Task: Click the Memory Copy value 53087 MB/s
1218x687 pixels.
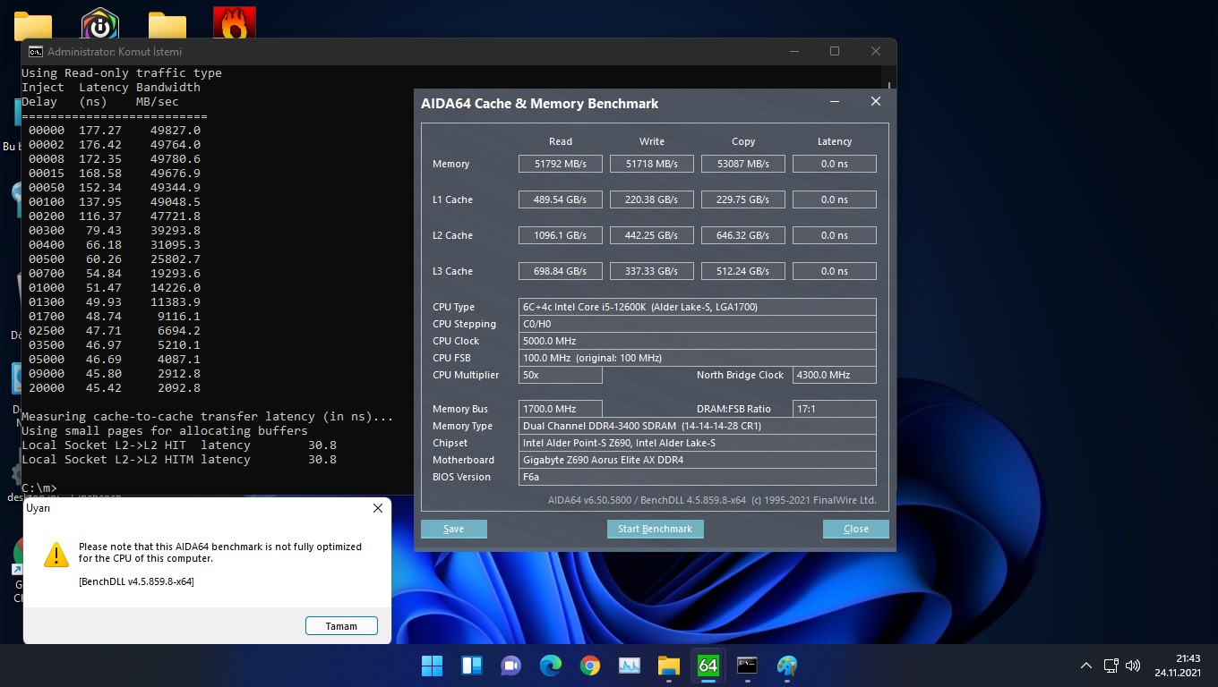Action: (743, 164)
